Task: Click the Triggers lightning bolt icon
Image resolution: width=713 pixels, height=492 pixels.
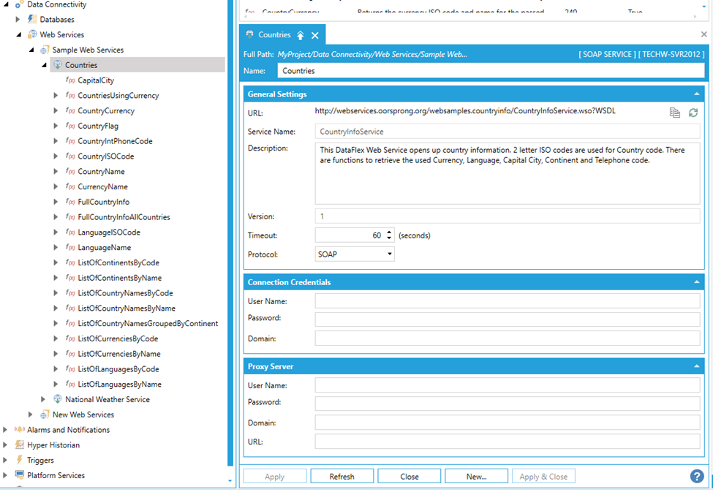Action: point(20,461)
